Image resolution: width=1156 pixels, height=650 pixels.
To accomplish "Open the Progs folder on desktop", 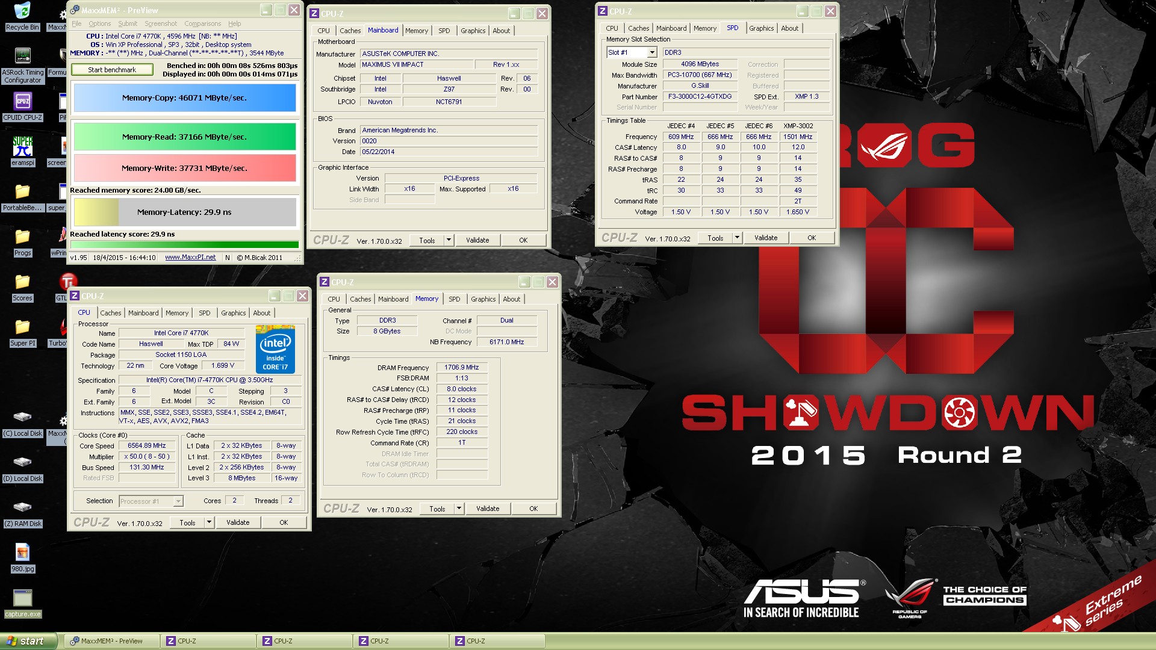I will point(22,242).
